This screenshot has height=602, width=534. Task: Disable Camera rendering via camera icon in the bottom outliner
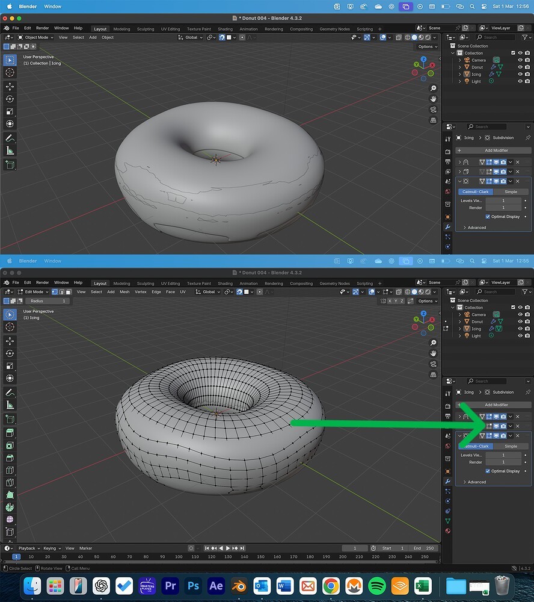[x=527, y=314]
